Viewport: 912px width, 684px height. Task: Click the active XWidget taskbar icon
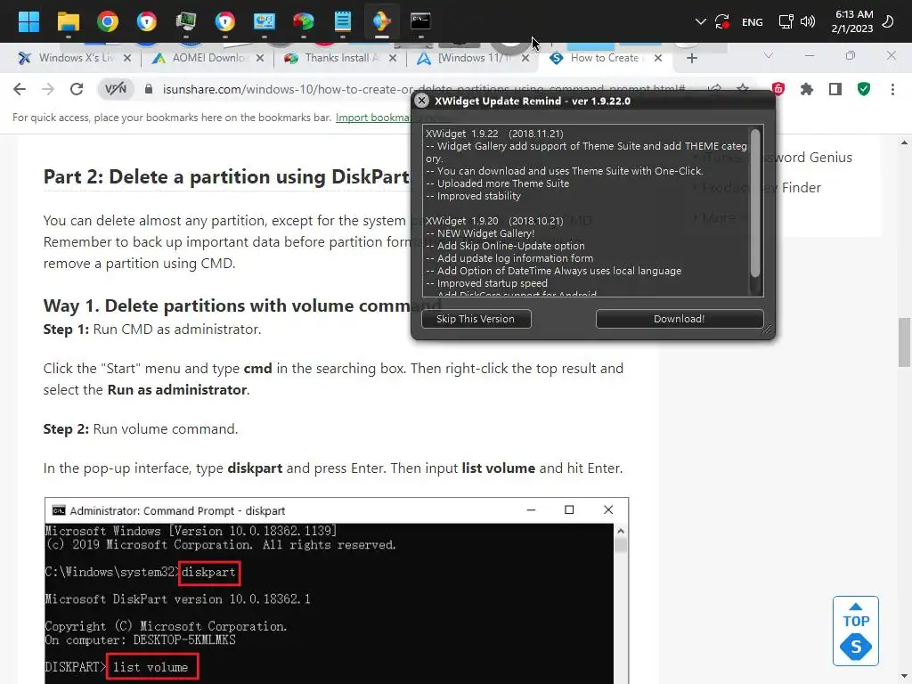pos(381,21)
